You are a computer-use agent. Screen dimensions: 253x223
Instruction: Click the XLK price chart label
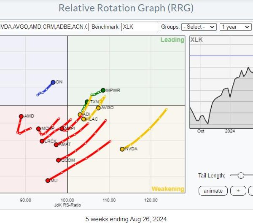point(196,40)
